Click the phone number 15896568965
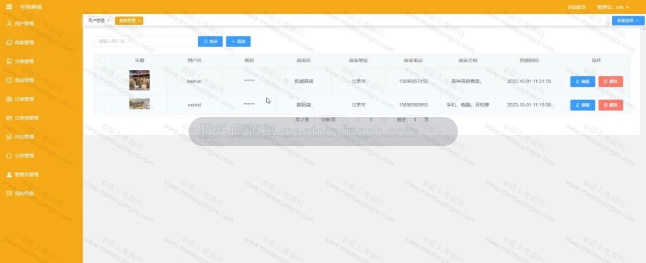This screenshot has width=646, height=263. (413, 105)
